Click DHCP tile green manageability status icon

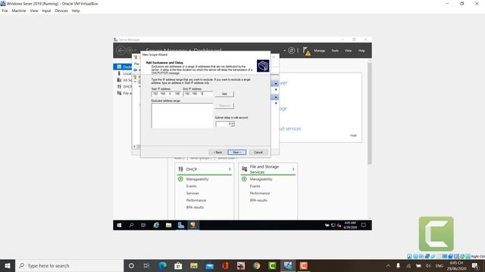[x=180, y=179]
